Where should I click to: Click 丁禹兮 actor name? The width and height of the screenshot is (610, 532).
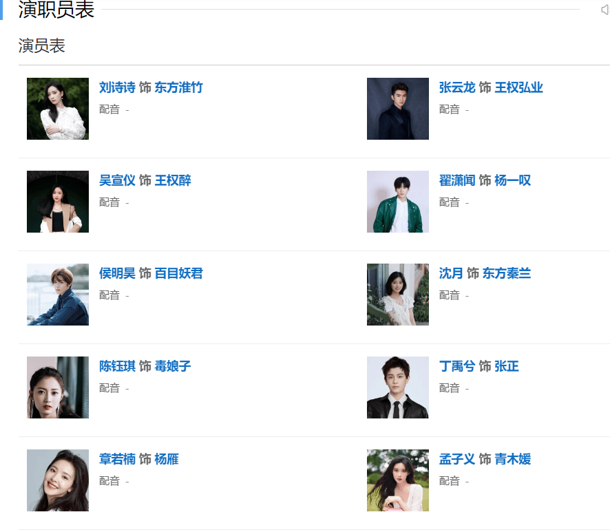tap(457, 366)
